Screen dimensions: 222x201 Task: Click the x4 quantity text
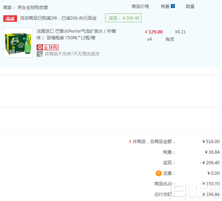[149, 39]
